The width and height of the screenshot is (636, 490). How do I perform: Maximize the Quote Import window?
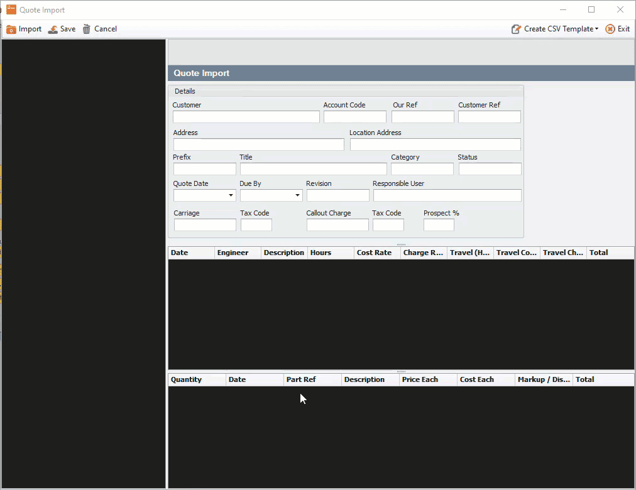pyautogui.click(x=591, y=9)
